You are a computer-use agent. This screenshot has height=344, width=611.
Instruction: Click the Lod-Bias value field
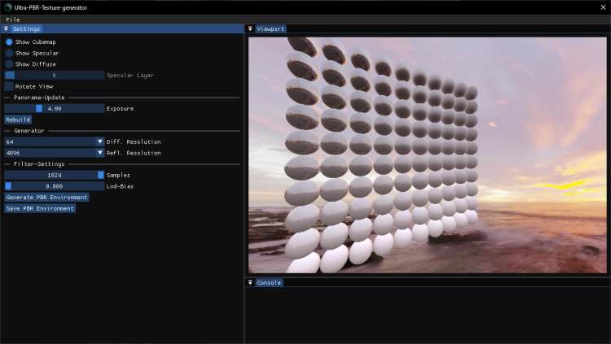click(55, 185)
